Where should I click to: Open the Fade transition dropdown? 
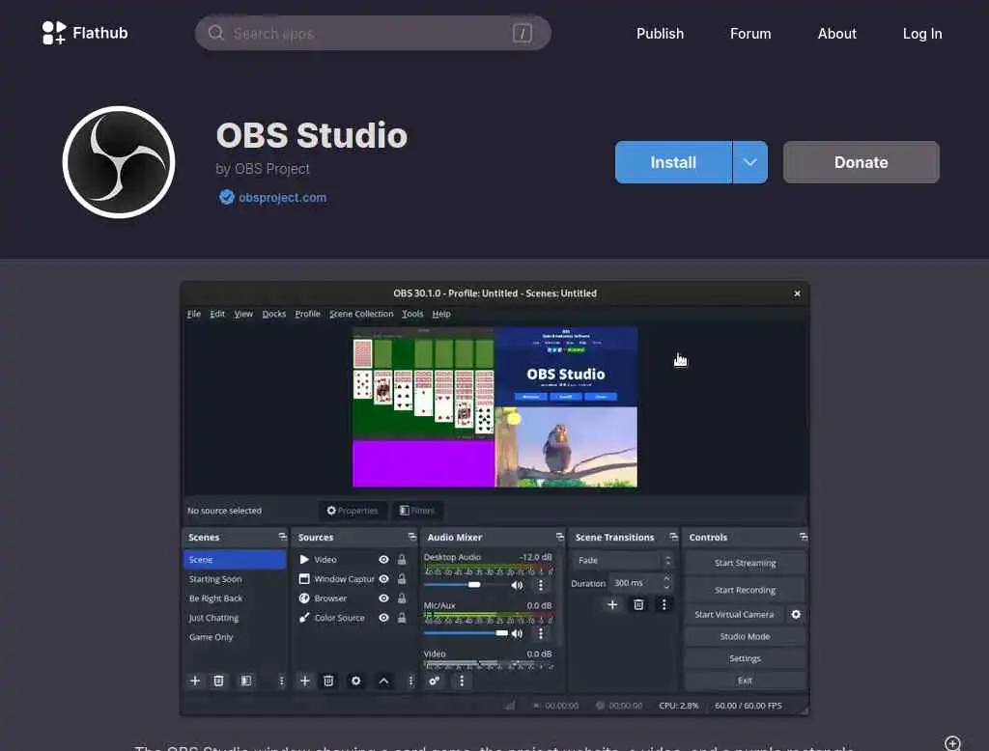tap(623, 560)
